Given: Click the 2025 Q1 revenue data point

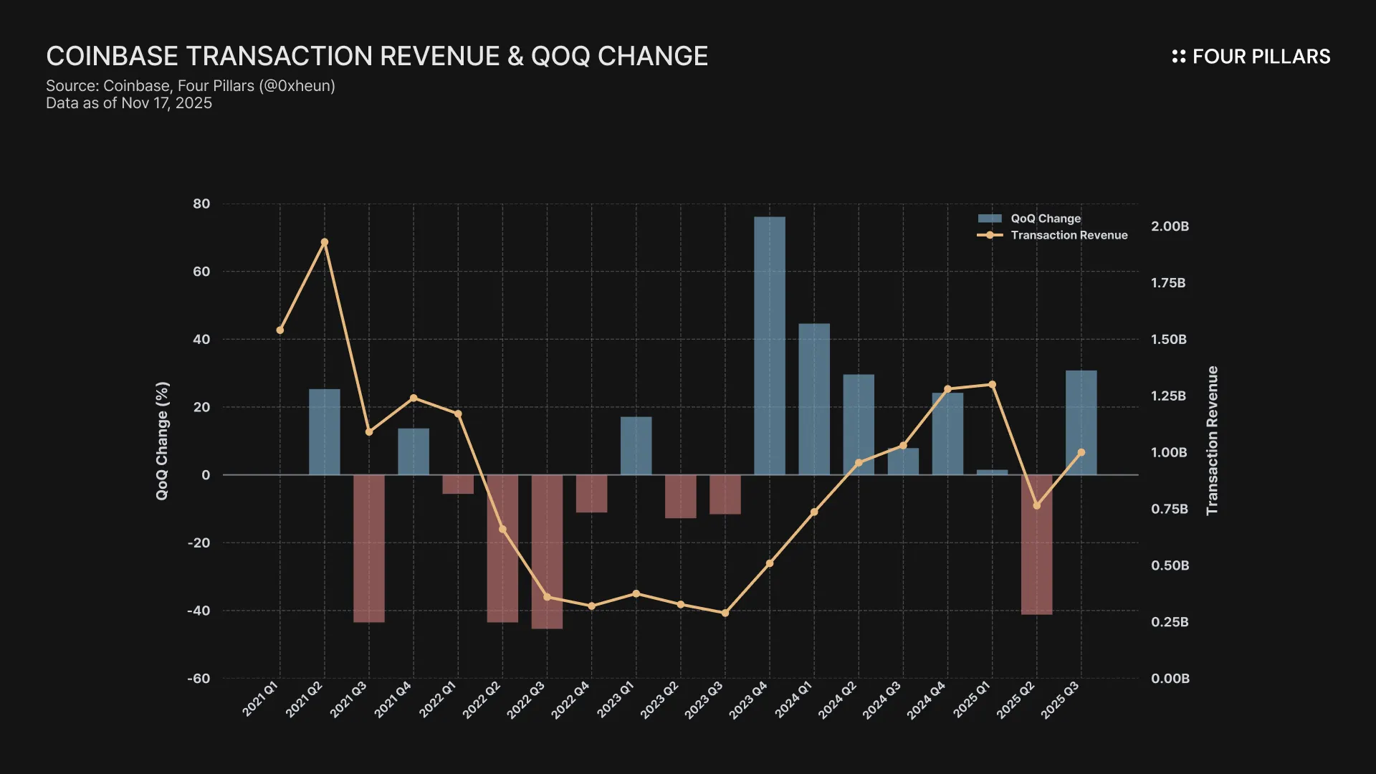Looking at the screenshot, I should [992, 385].
